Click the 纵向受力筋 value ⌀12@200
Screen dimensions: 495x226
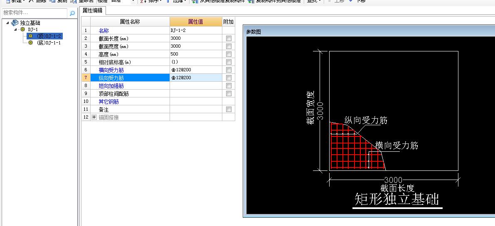[x=196, y=78]
